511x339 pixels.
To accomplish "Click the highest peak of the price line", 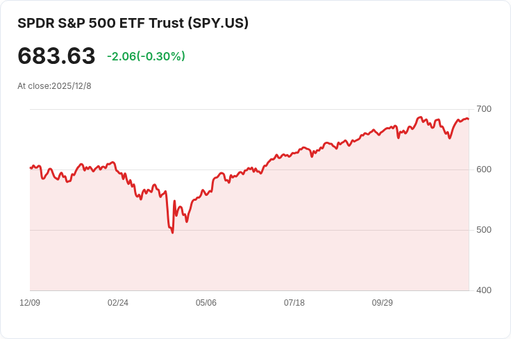I will [x=421, y=117].
